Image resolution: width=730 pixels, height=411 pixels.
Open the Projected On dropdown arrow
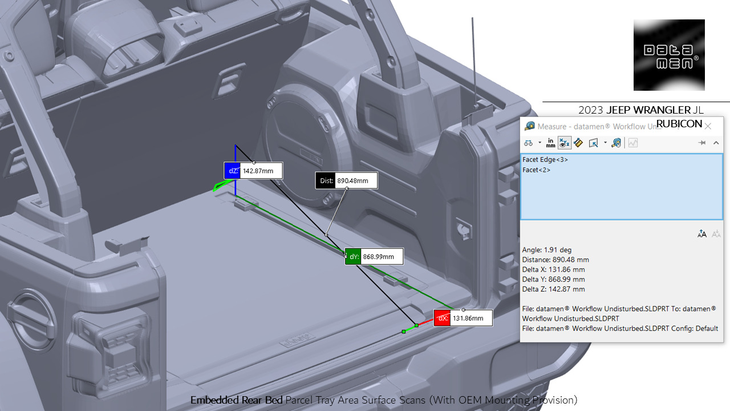605,143
